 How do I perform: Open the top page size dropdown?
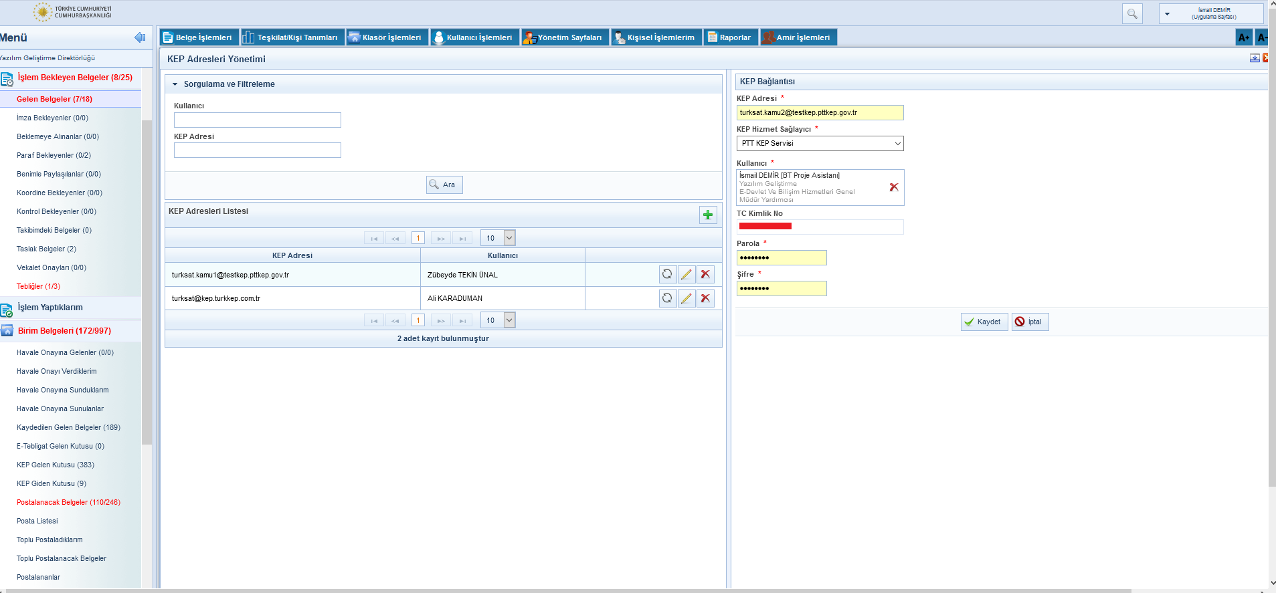(x=509, y=238)
